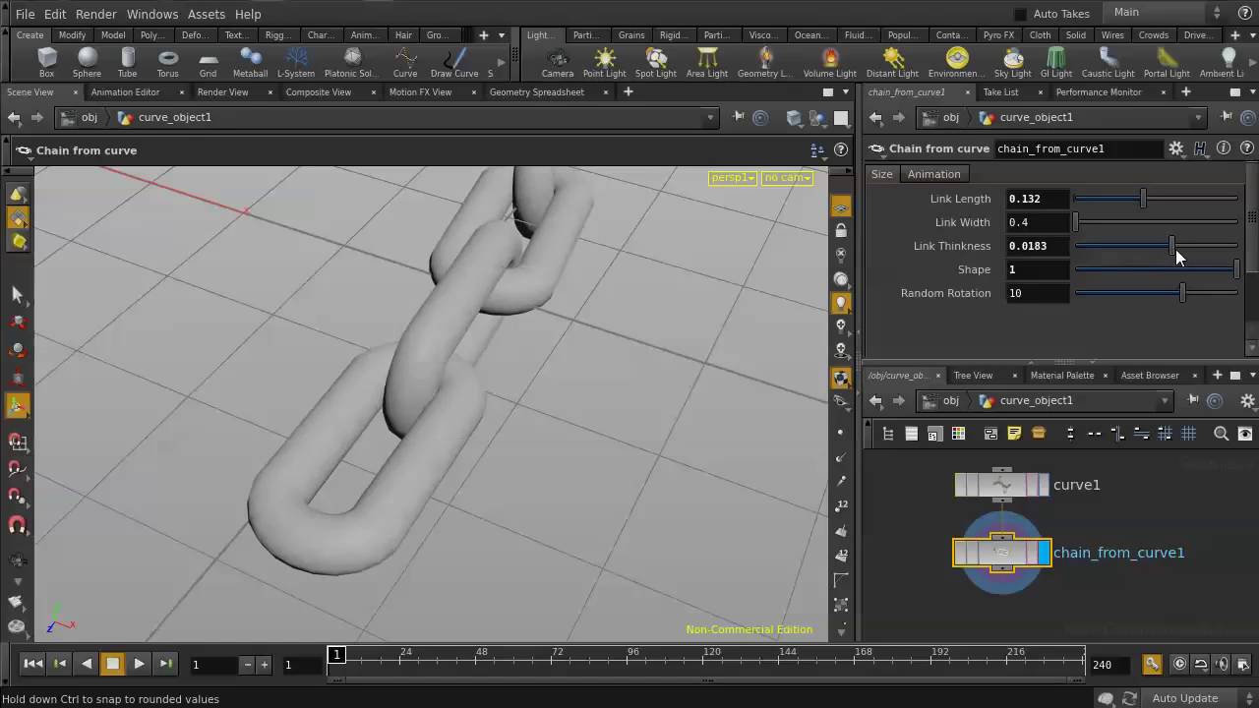Play the animation in reverse

coord(86,664)
